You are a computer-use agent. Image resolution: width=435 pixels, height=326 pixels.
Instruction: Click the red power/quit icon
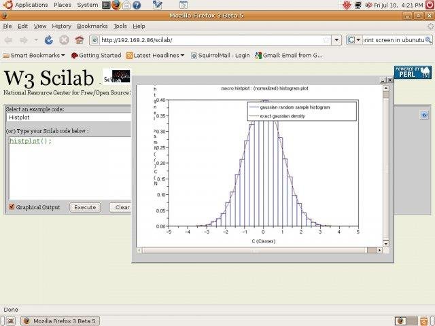coord(430,5)
